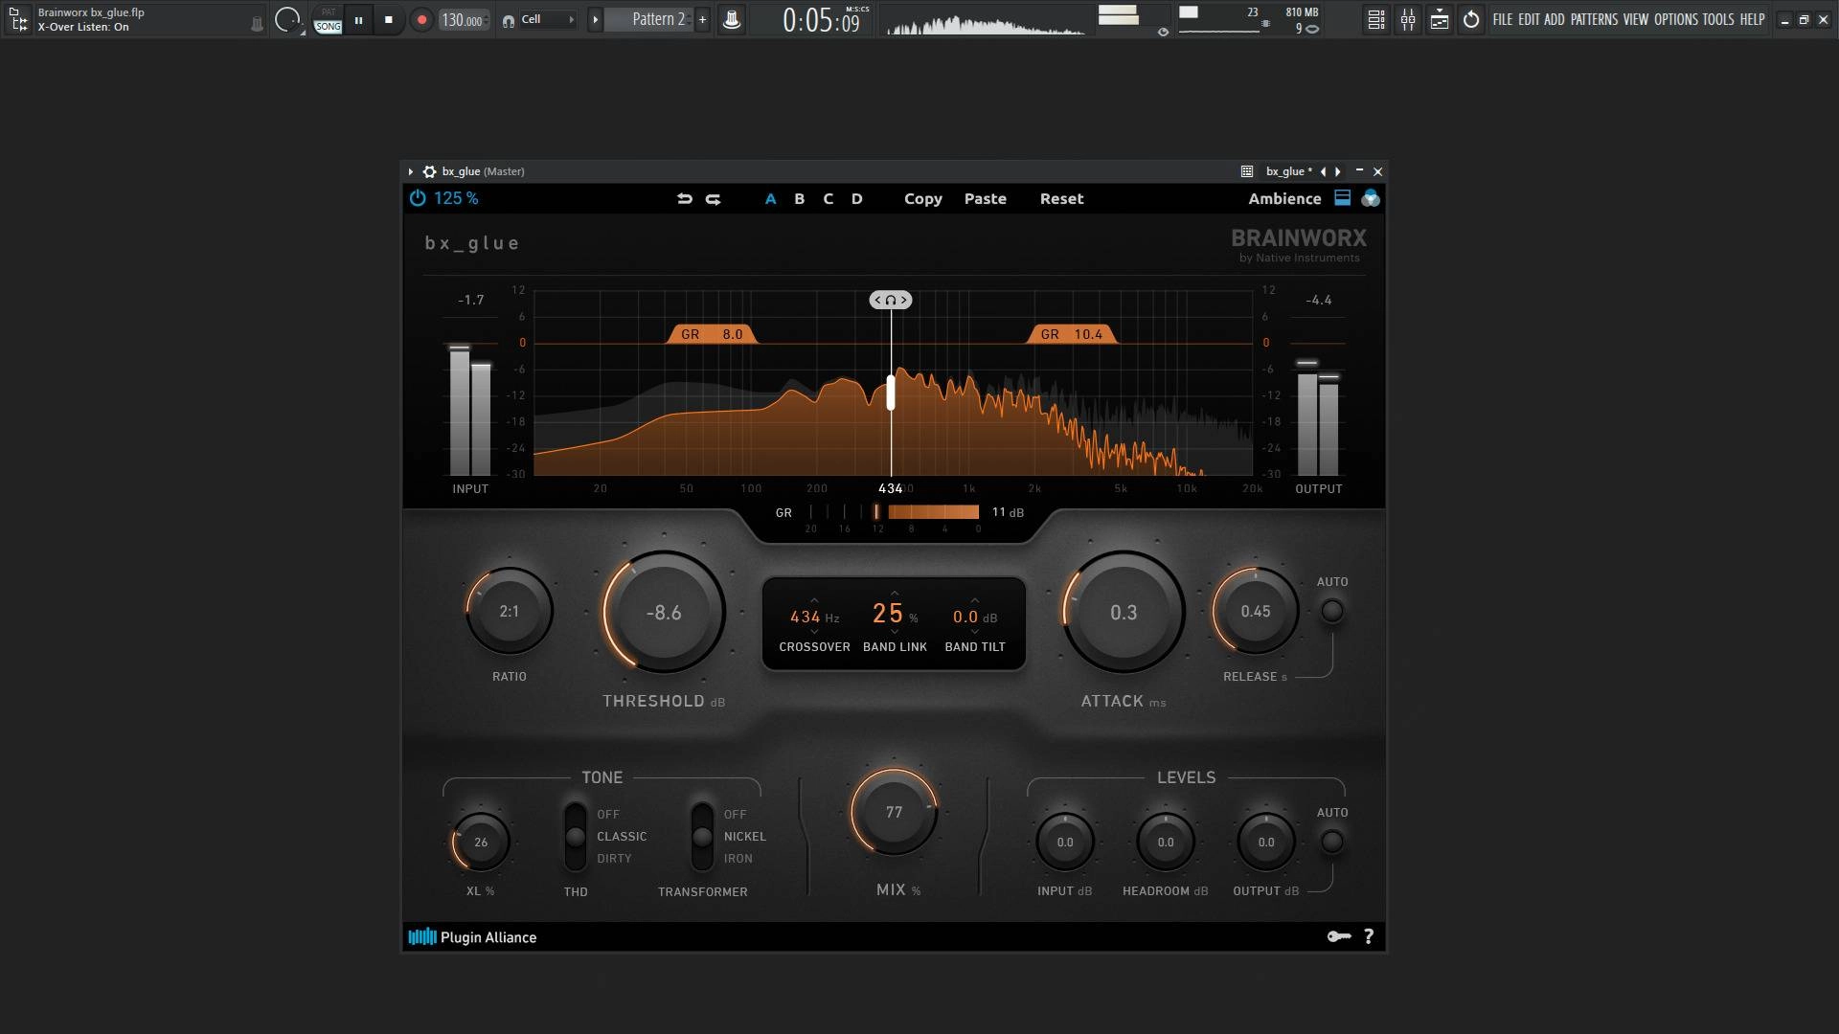
Task: Toggle the Levels AUTO button
Action: [1332, 842]
